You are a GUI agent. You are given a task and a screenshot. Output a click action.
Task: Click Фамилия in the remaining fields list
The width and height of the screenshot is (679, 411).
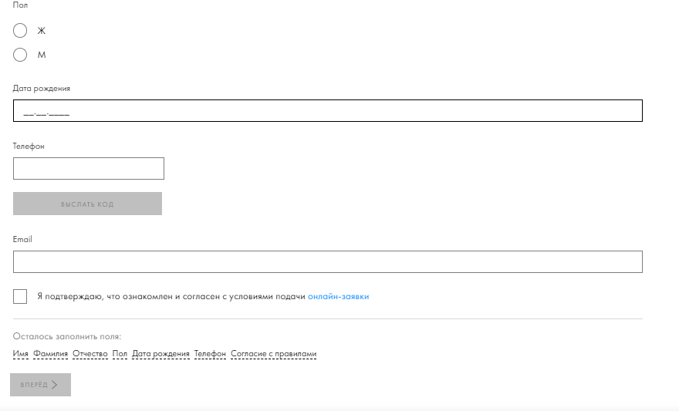[51, 354]
